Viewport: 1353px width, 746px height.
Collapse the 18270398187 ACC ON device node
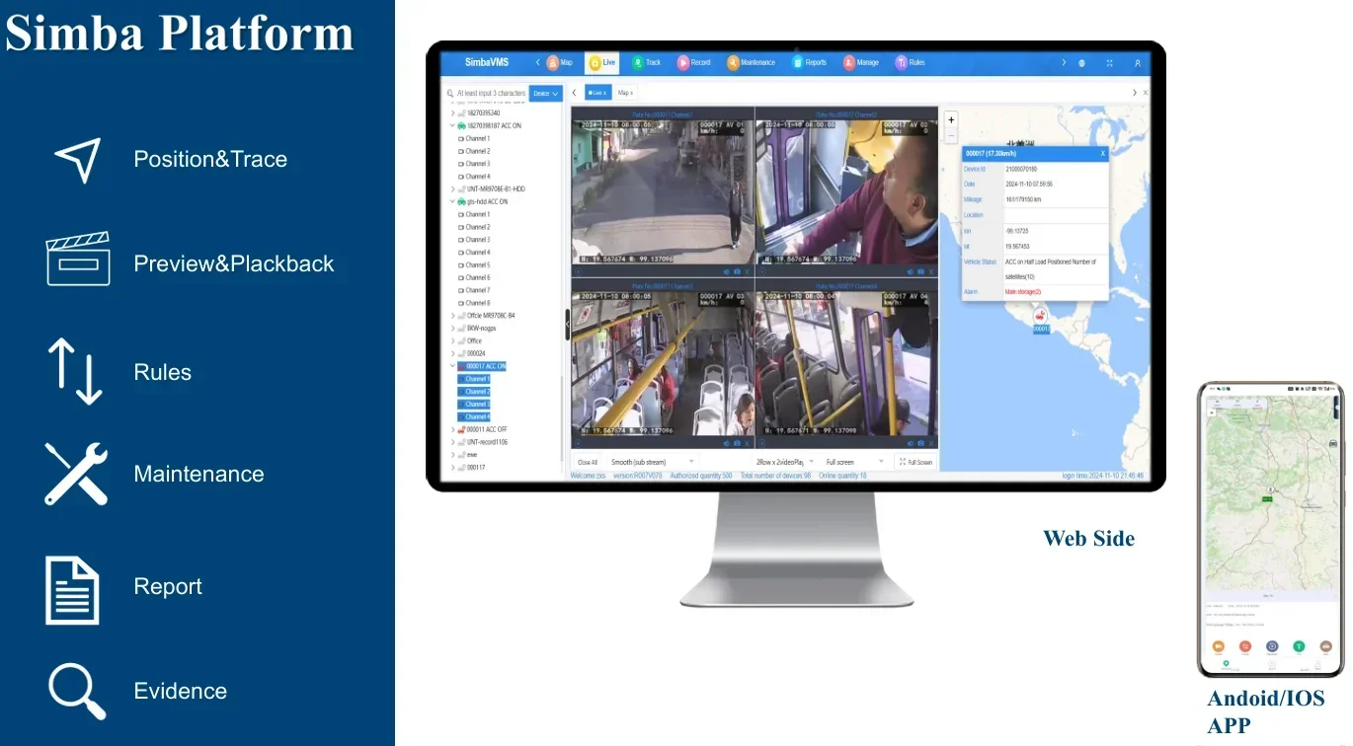point(452,126)
